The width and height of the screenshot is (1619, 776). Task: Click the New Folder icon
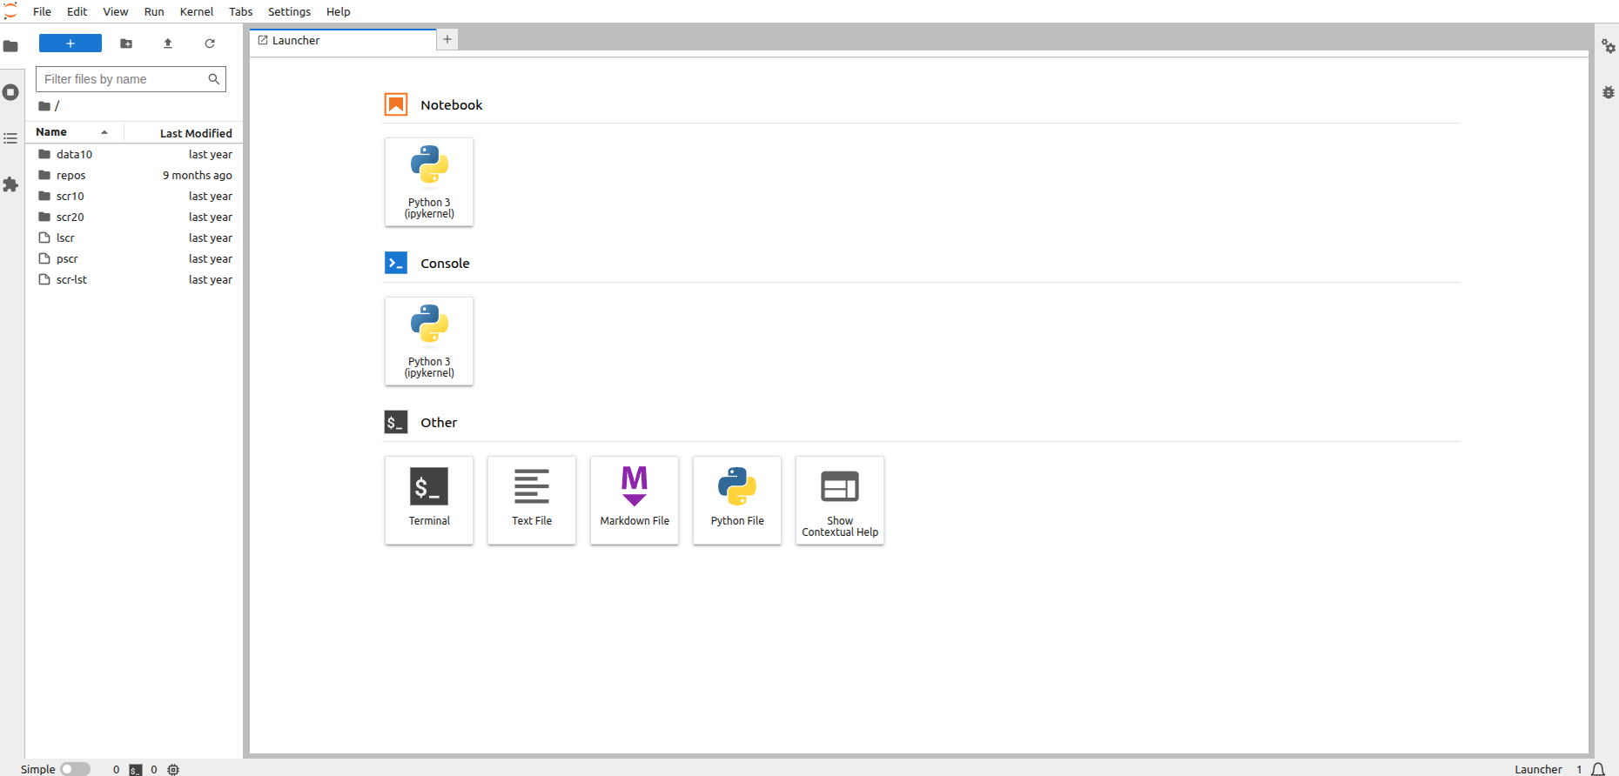coord(126,43)
